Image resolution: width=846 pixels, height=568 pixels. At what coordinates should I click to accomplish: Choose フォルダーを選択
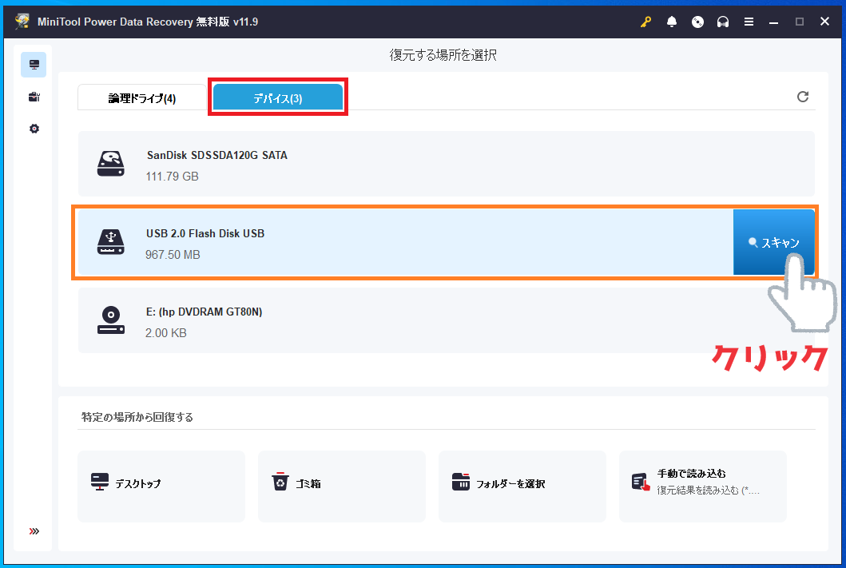pyautogui.click(x=522, y=486)
